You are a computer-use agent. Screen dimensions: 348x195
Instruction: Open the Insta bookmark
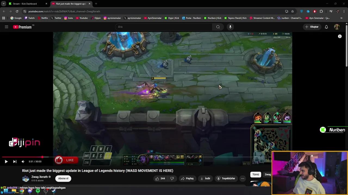[x=69, y=18]
